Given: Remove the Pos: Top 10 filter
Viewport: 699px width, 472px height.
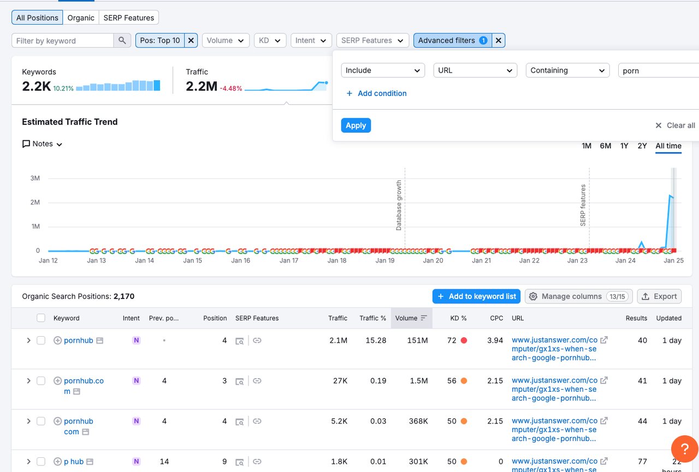Looking at the screenshot, I should 191,40.
